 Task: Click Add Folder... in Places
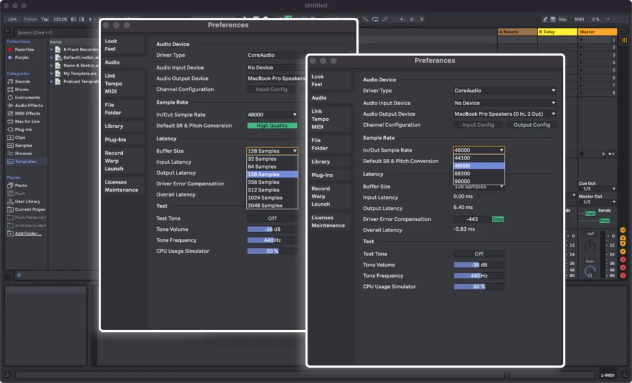coord(28,233)
